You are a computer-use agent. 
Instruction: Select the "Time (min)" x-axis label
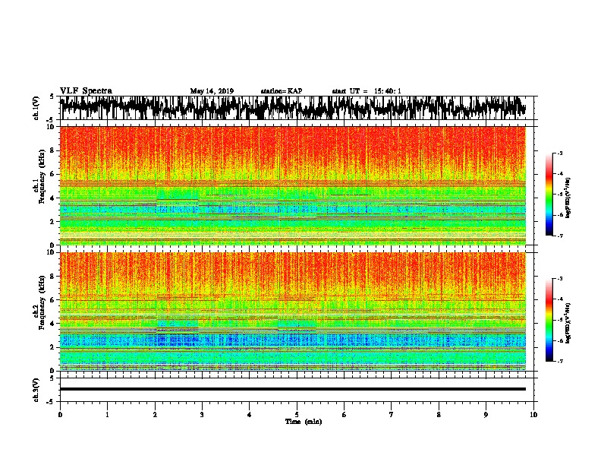pyautogui.click(x=304, y=422)
